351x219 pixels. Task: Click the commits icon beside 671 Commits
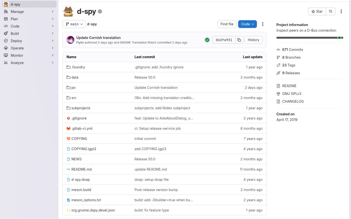(x=278, y=50)
